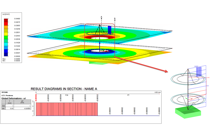Image resolution: width=216 pixels, height=135 pixels.
Task: Click the filled red deformation area in the diagram
Action: (67, 109)
